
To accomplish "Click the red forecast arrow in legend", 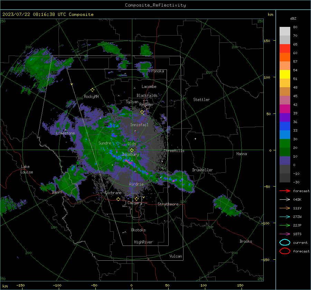I will pos(285,191).
